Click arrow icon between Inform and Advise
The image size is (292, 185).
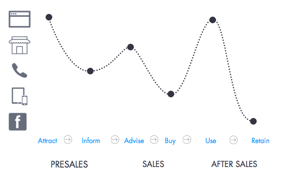(115, 140)
